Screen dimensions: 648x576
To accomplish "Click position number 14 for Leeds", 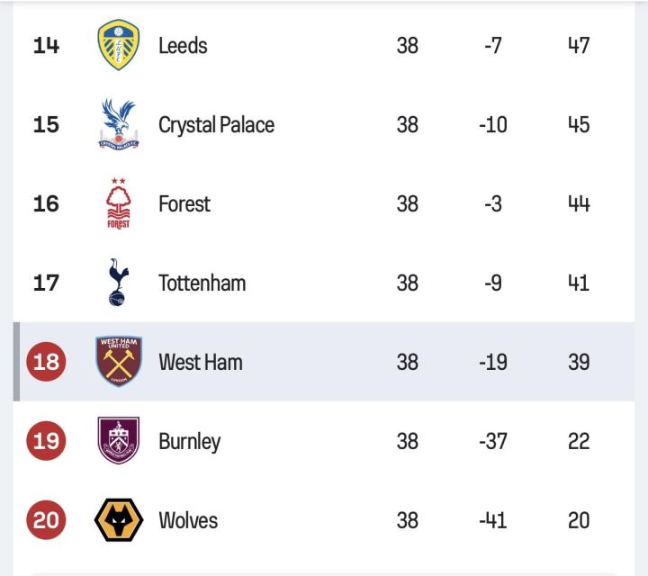I will point(46,46).
